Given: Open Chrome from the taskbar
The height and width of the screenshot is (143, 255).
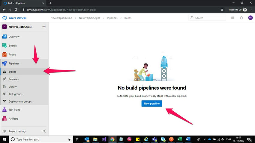Looking at the screenshot, I should tap(112, 139).
